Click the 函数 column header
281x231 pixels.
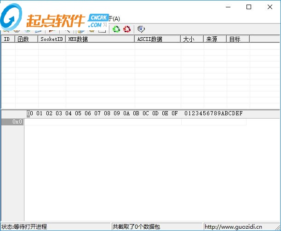(x=26, y=39)
